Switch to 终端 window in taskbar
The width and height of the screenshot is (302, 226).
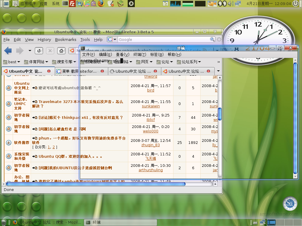(x=121, y=222)
